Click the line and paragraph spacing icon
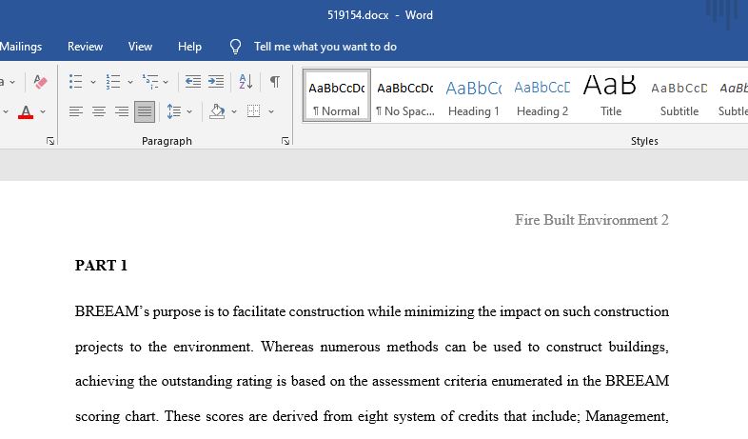 point(173,111)
